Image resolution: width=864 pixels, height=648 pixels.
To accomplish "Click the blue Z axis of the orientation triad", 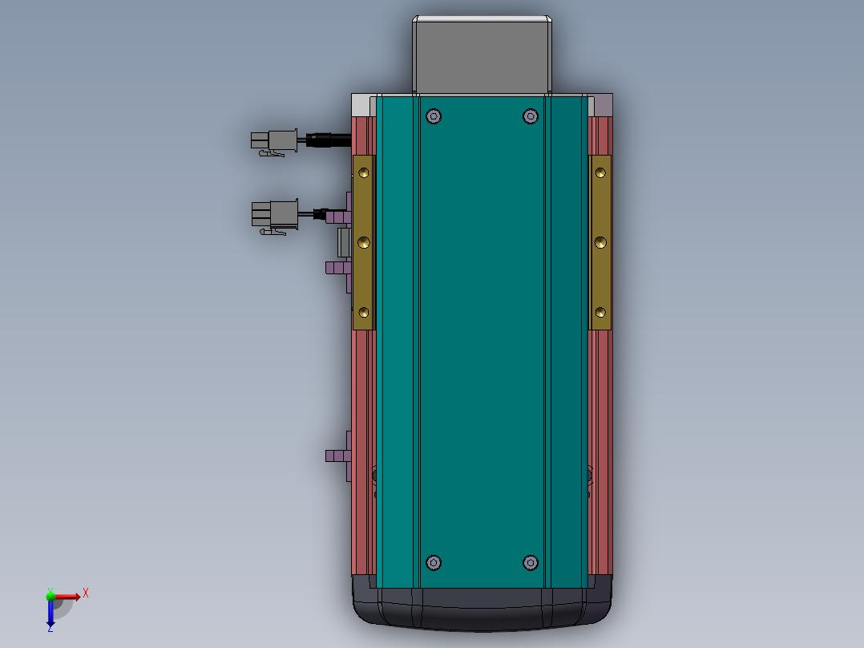I will coord(50,614).
